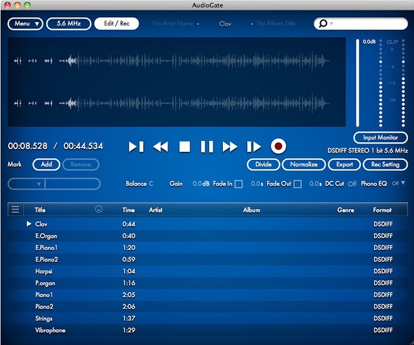The image size is (414, 345).
Task: Click the magnifier icon in search box
Action: (322, 23)
